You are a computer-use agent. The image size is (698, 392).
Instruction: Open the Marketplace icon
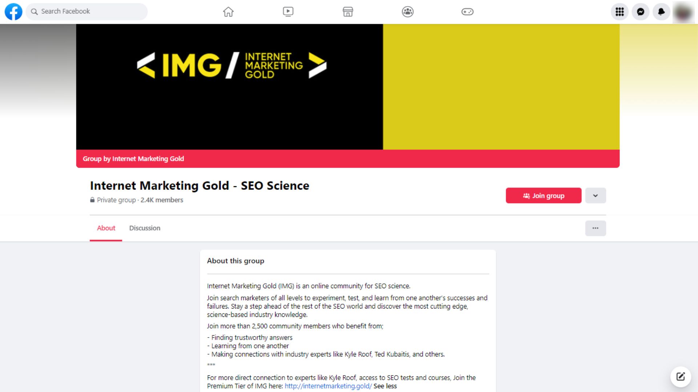tap(348, 12)
